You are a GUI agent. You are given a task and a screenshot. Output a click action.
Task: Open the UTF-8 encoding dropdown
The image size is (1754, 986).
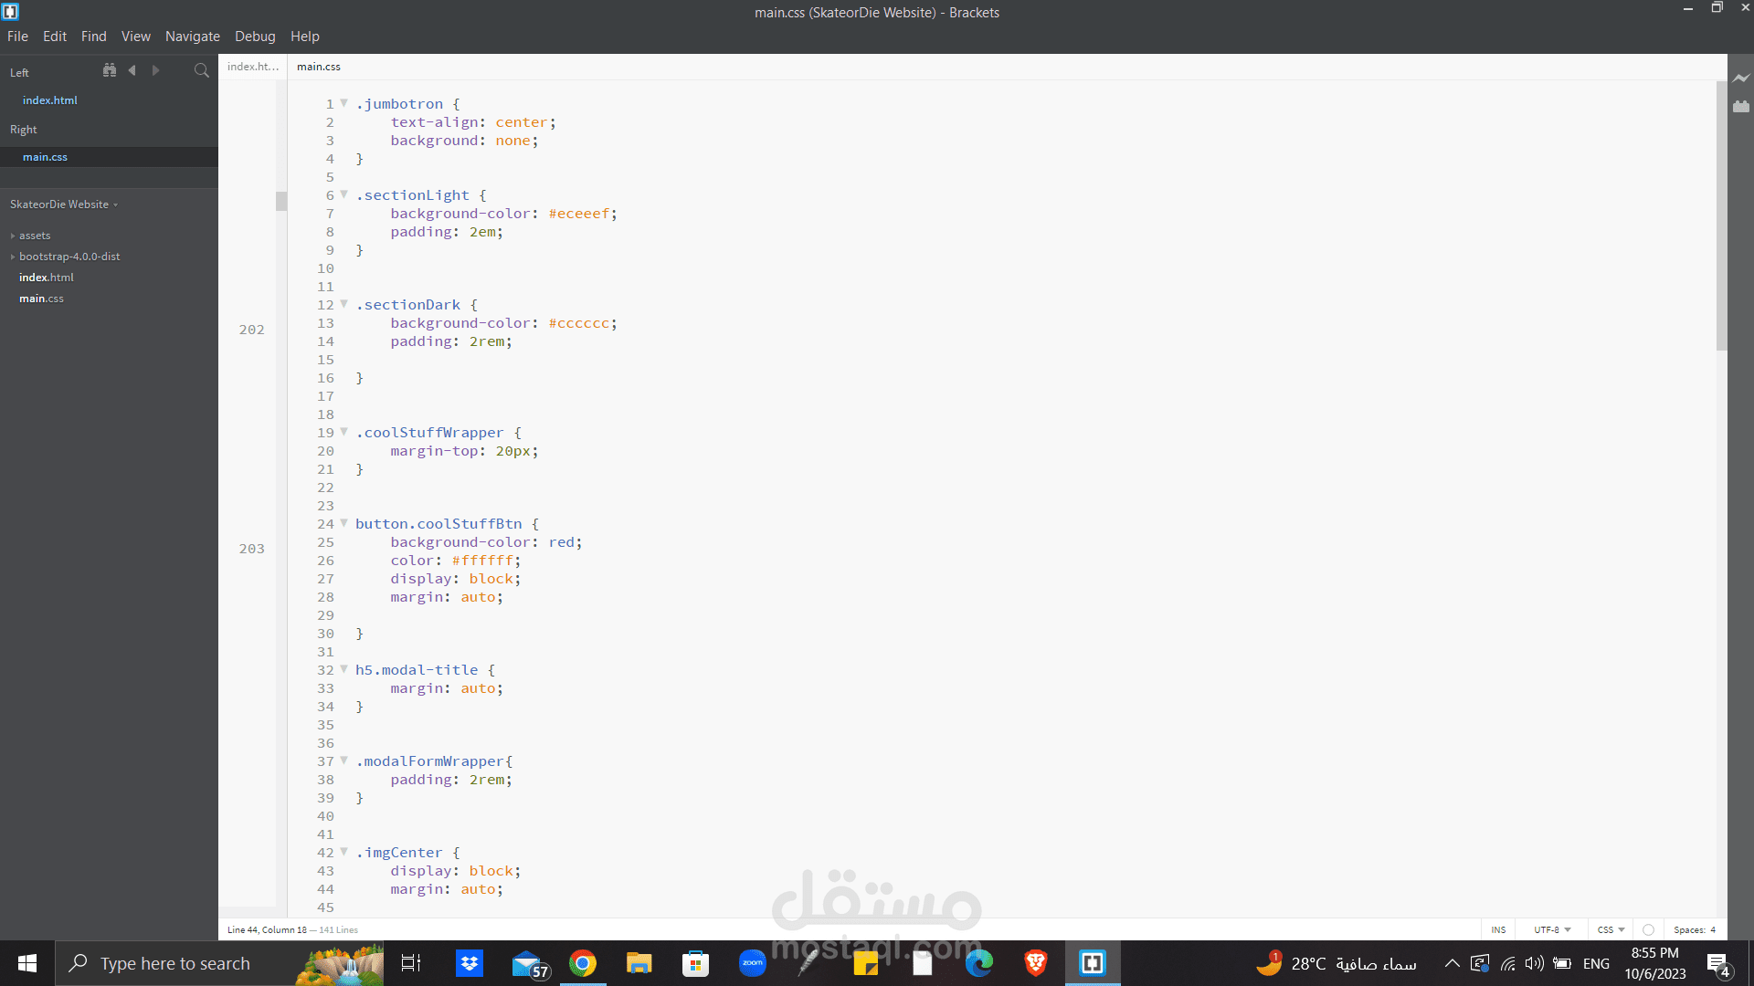(1552, 929)
